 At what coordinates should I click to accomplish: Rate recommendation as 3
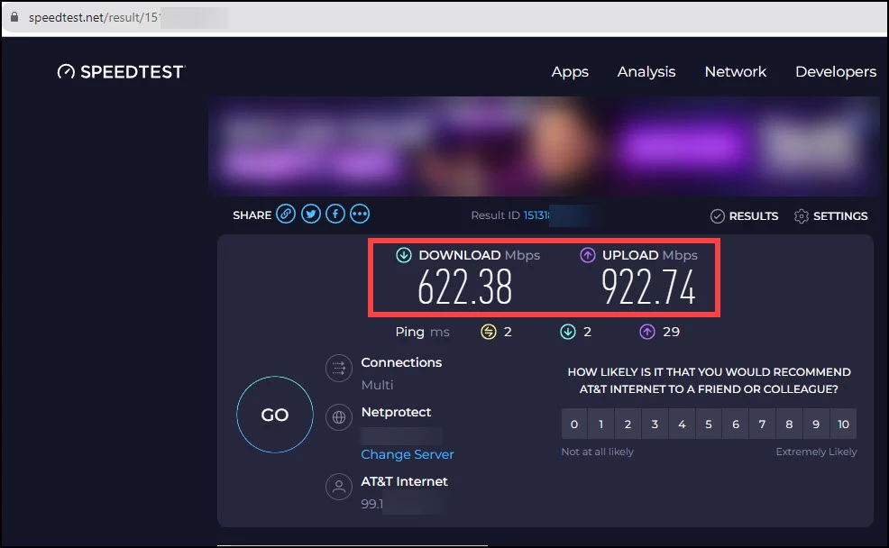(x=655, y=424)
